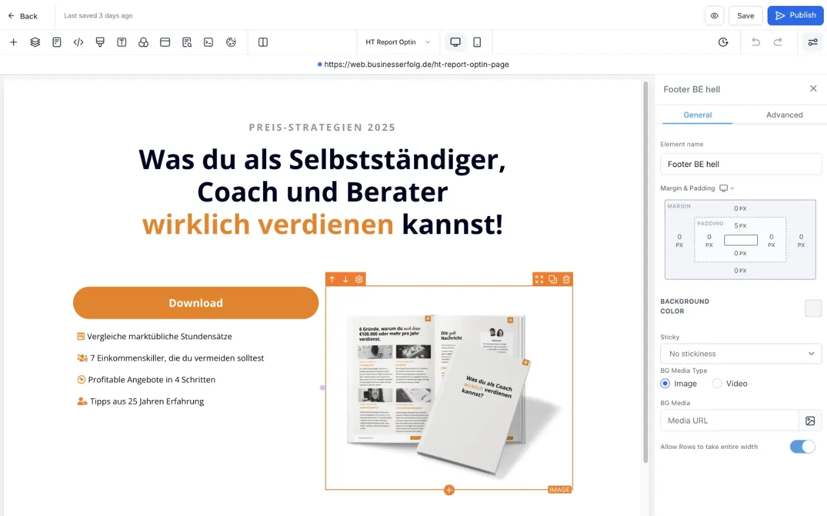Screen dimensions: 827x516
Task: Select the Text element tool
Action: (x=121, y=42)
